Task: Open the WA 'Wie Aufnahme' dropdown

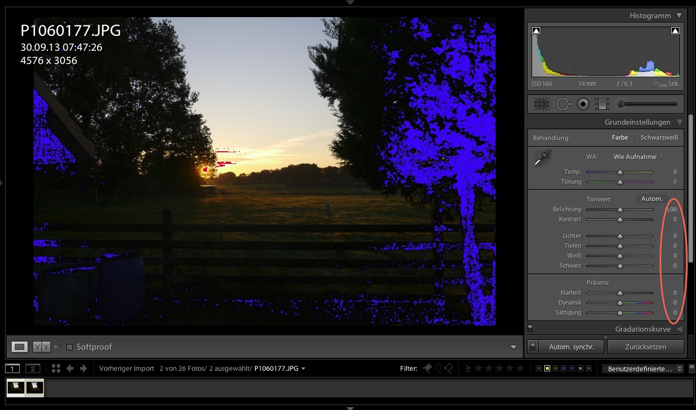Action: [638, 157]
